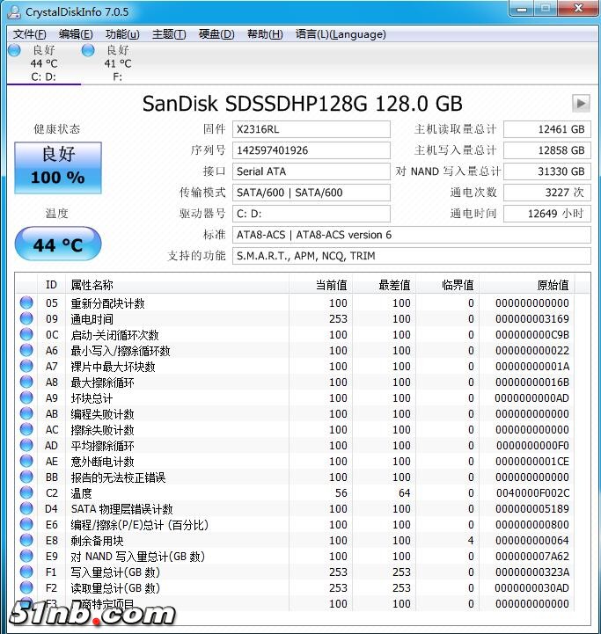Click the 原始值 column header

[527, 285]
